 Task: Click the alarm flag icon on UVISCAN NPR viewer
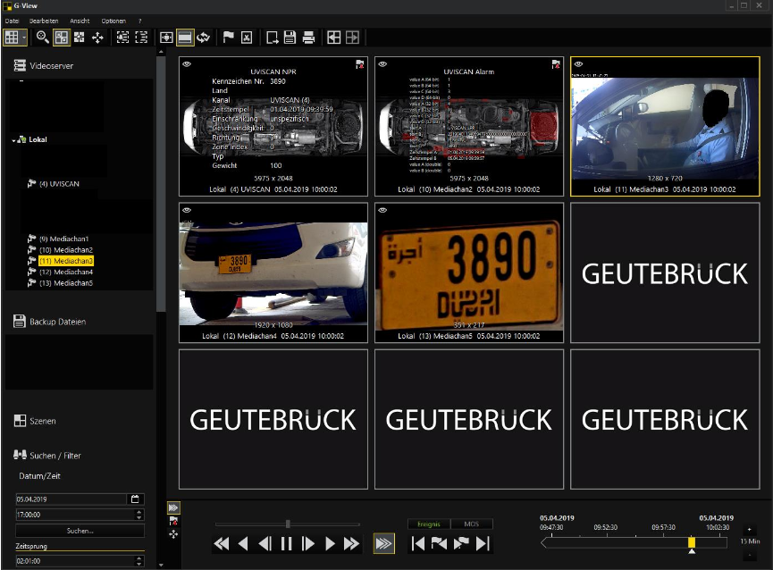point(360,64)
